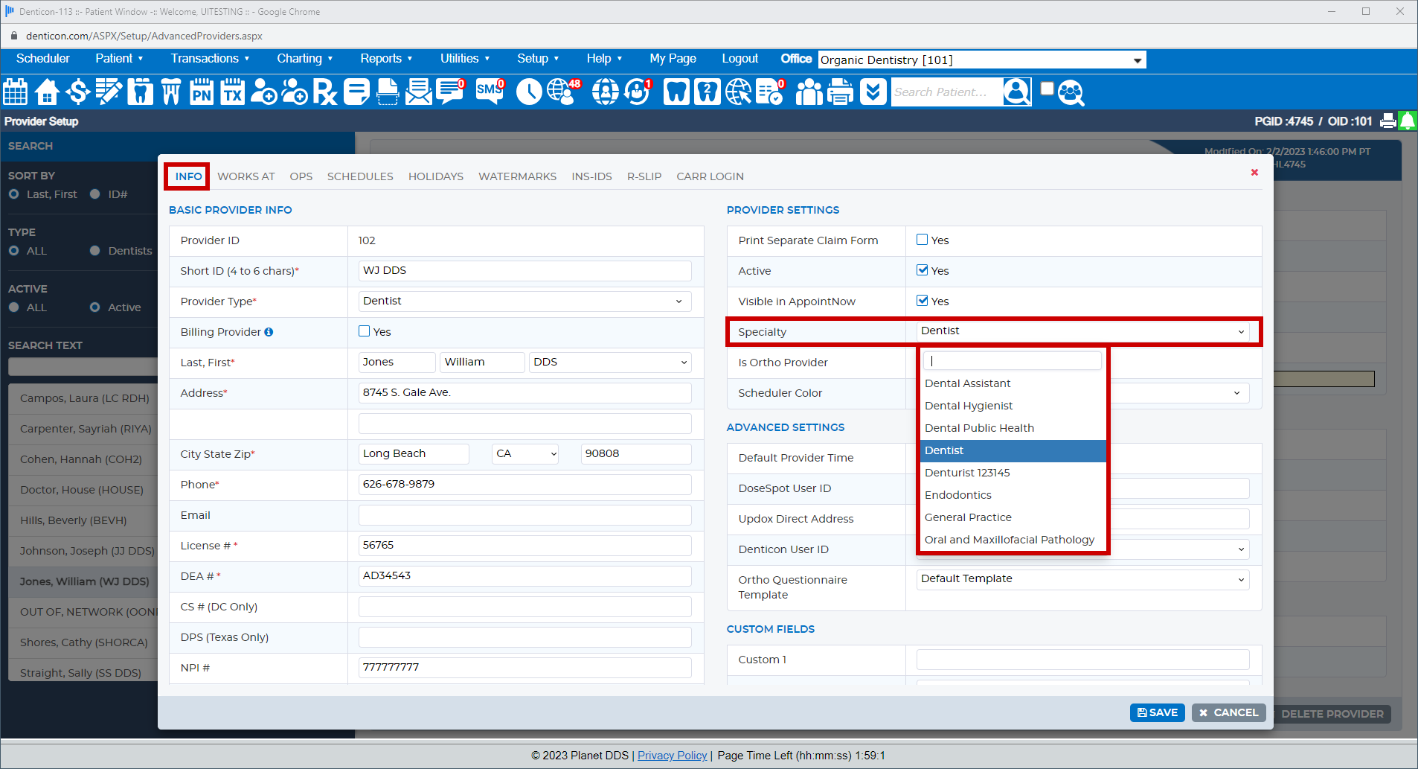Screen dimensions: 1418x769
Task: Select the Dentists type radio button
Action: (95, 251)
